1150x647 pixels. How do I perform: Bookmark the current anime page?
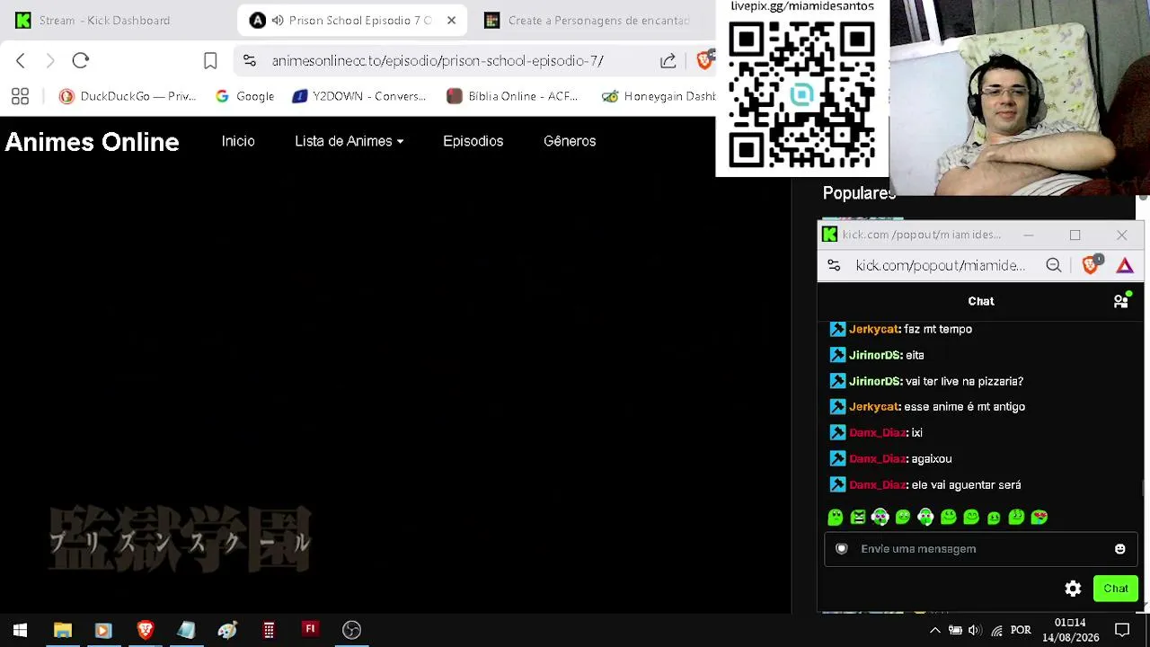click(210, 60)
